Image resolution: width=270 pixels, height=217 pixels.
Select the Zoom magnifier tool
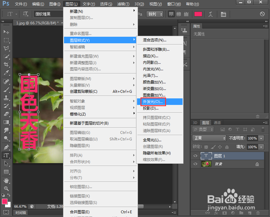[x=6, y=188]
